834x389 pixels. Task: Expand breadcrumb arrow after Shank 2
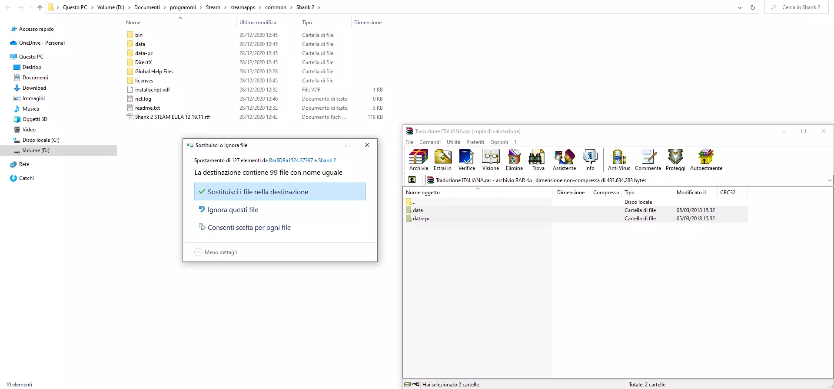point(319,7)
